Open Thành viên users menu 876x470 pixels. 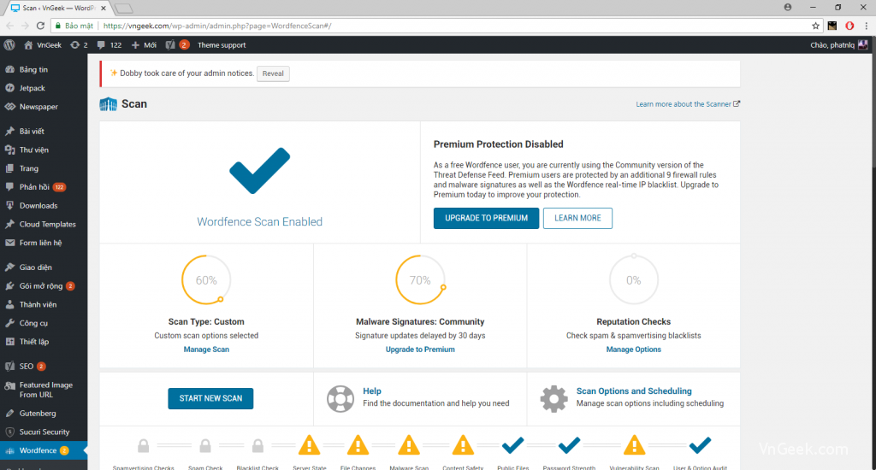pos(44,305)
